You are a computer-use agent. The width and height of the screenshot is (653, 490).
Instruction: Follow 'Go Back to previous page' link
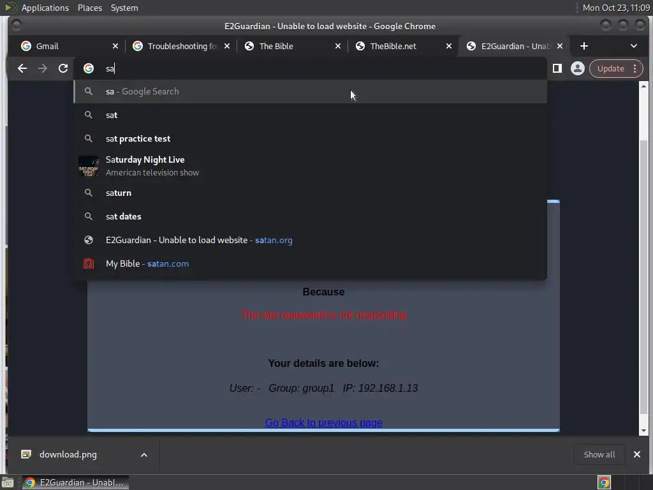(x=323, y=422)
